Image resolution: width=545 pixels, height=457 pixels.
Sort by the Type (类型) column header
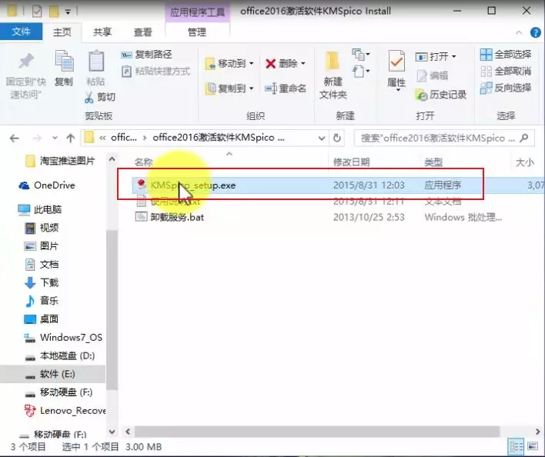click(x=433, y=162)
